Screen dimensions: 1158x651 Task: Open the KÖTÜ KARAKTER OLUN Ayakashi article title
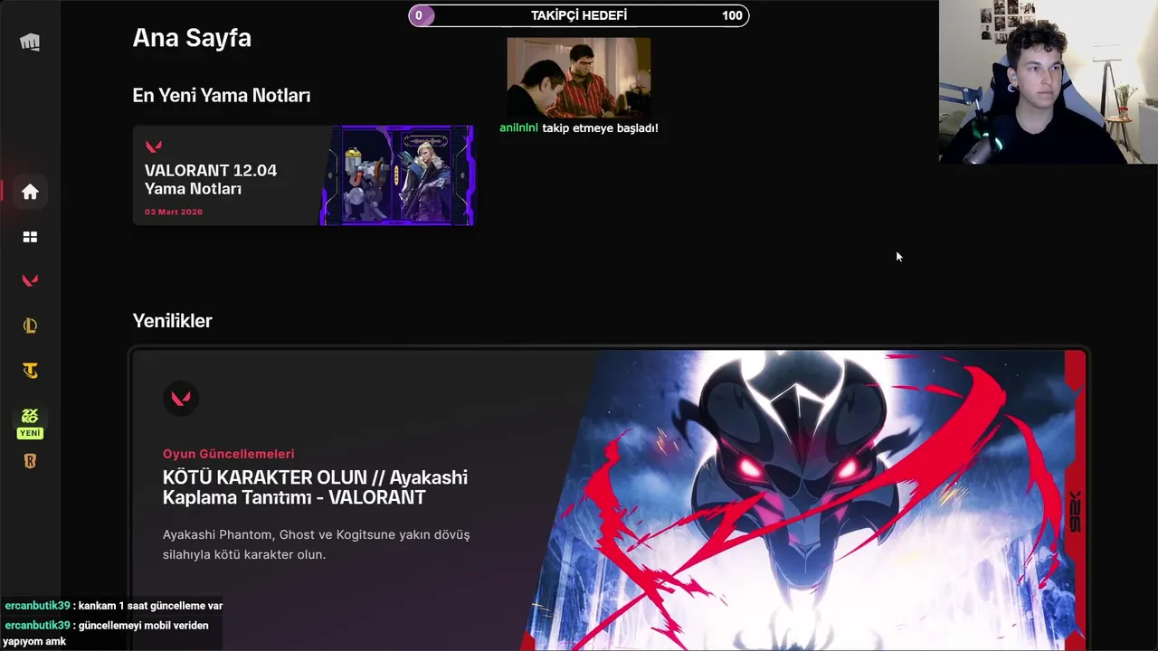click(x=315, y=487)
